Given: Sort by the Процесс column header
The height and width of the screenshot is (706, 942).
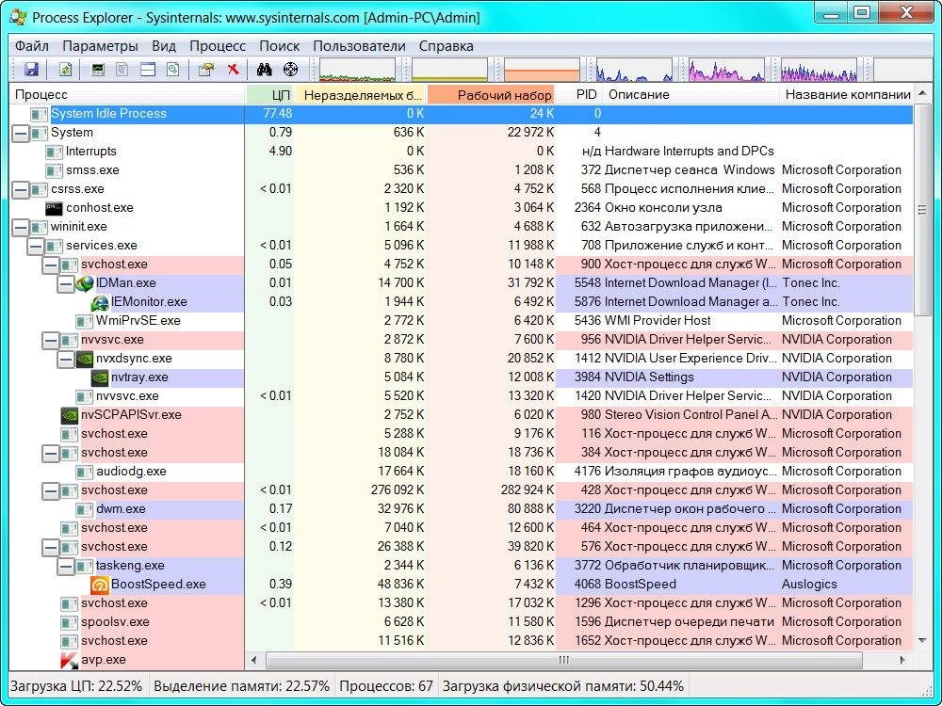Looking at the screenshot, I should 128,95.
